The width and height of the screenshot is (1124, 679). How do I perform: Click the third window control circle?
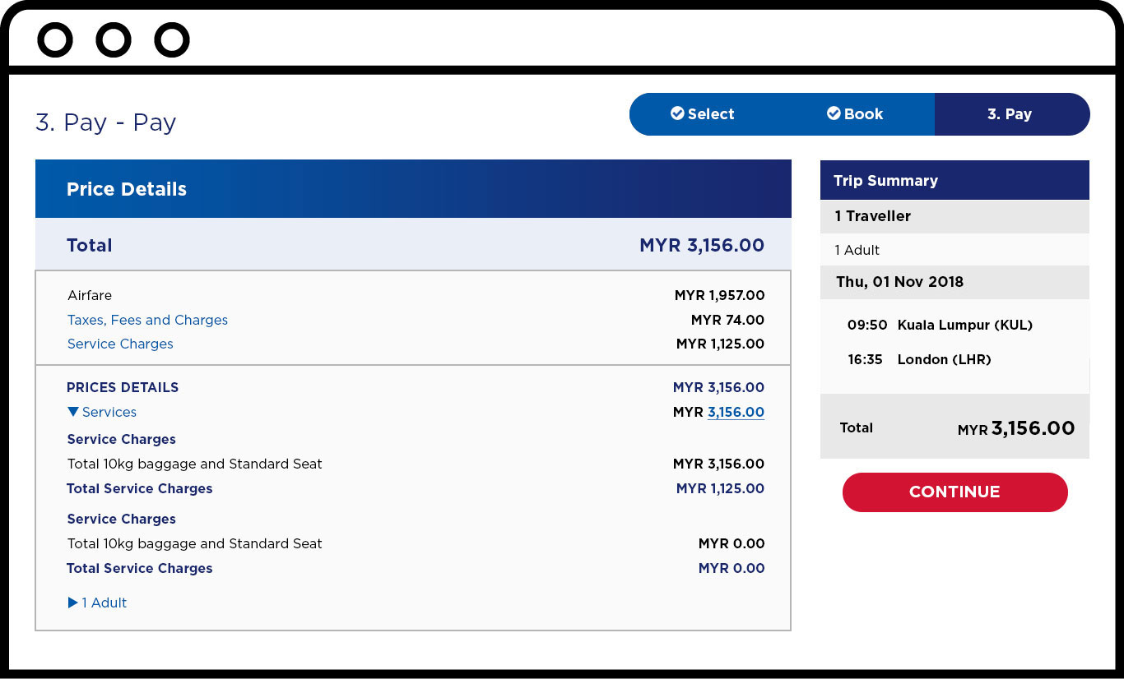click(x=172, y=39)
